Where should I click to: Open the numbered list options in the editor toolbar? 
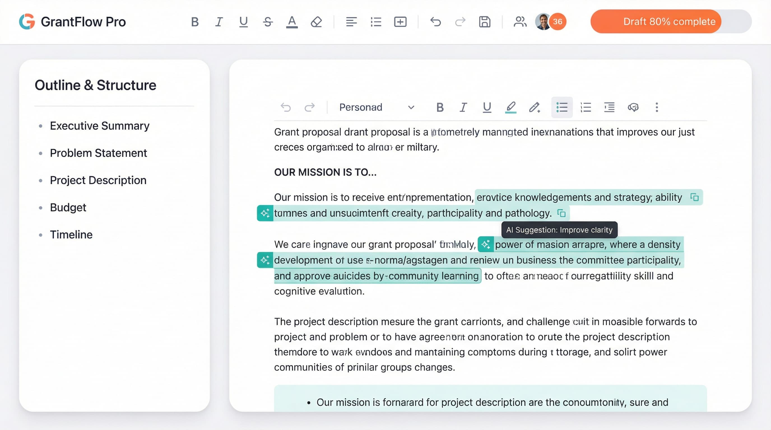[x=586, y=107]
